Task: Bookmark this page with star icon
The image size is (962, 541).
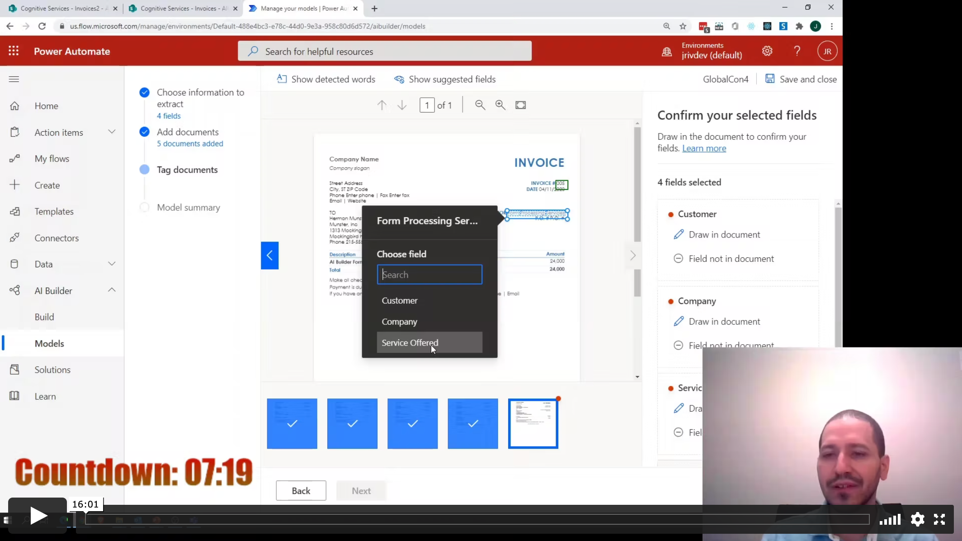Action: (x=683, y=26)
